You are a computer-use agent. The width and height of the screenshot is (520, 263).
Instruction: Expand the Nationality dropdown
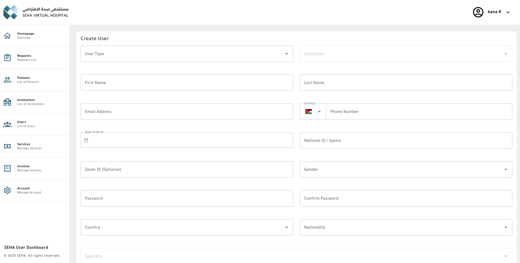pyautogui.click(x=406, y=227)
